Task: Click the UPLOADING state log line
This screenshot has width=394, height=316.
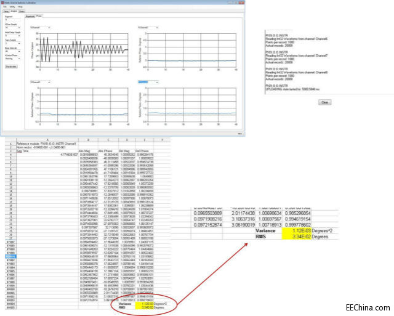Action: pyautogui.click(x=292, y=89)
